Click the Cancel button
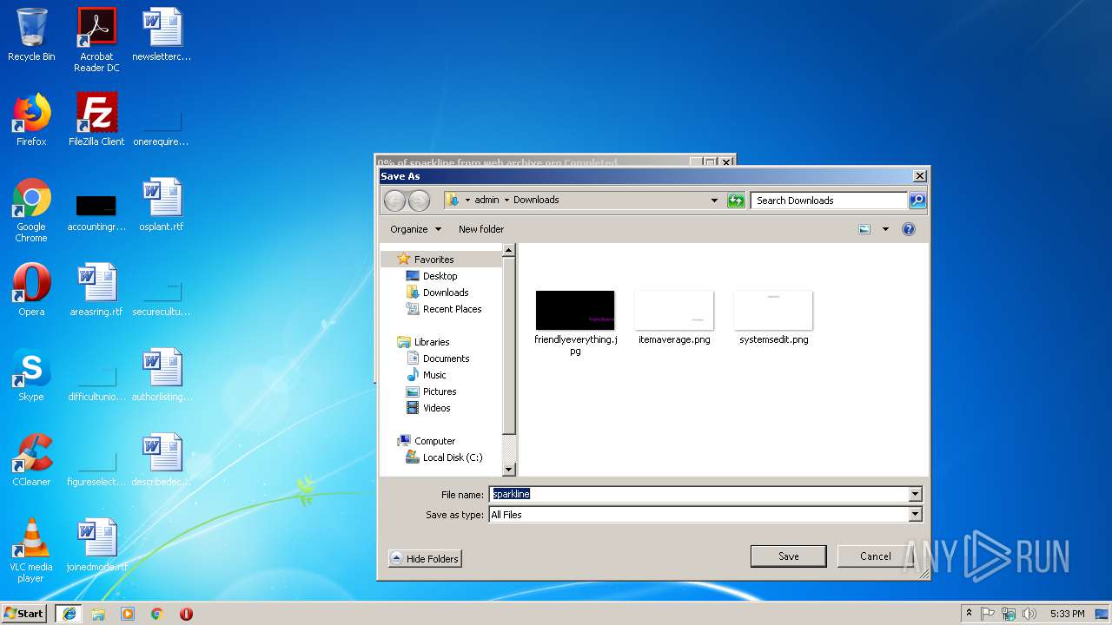Screen dimensions: 1112x625 pyautogui.click(x=875, y=556)
